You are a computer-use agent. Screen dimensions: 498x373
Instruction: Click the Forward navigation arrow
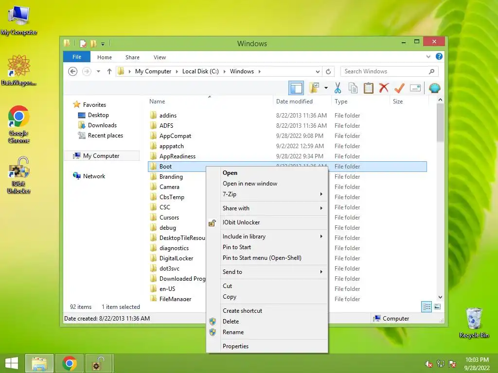click(x=87, y=71)
